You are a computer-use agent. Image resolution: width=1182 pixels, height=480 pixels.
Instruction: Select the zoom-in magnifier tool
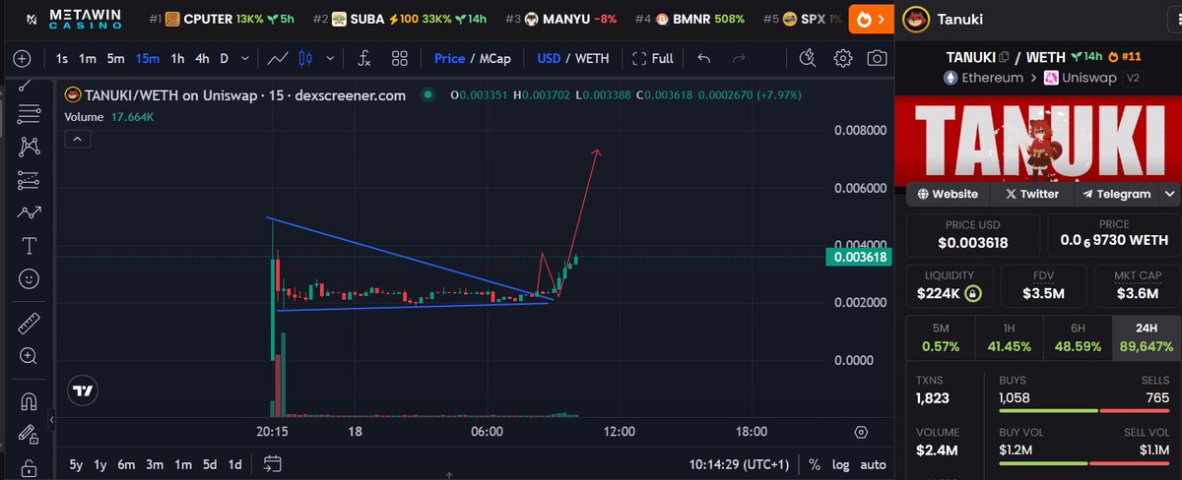point(29,356)
